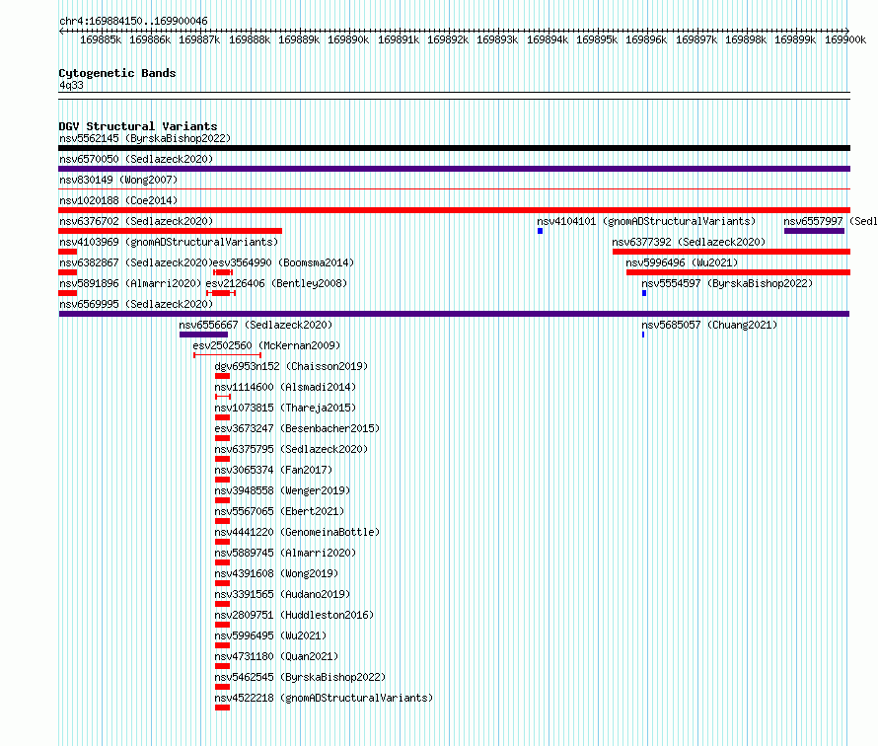Open nsv6382867 (Sedlazeck2020) label

click(x=136, y=262)
